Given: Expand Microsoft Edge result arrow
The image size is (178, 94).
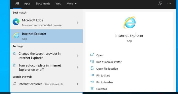Looking at the screenshot, I should coord(77,23).
